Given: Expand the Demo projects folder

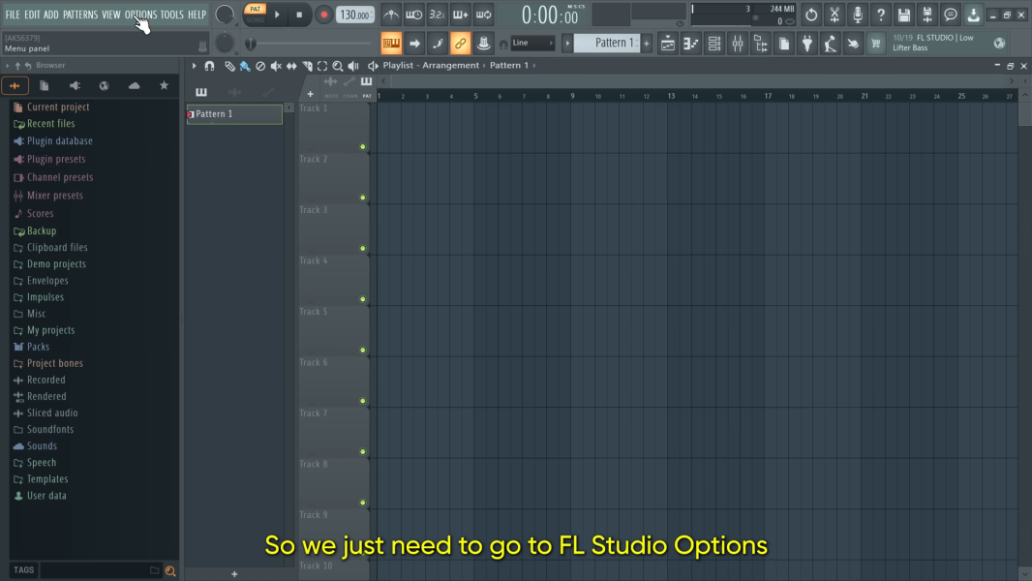Looking at the screenshot, I should pyautogui.click(x=56, y=263).
